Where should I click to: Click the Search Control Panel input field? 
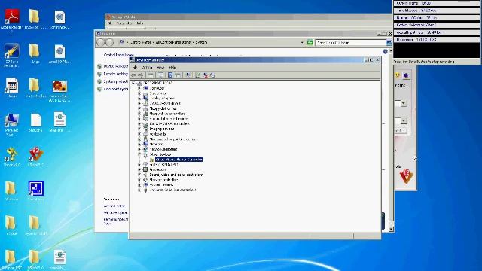click(x=350, y=43)
